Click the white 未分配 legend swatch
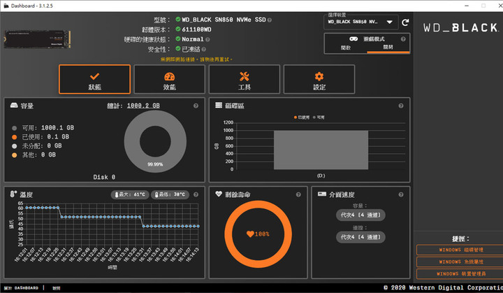Screen dimensions: 503x293 [x=14, y=146]
